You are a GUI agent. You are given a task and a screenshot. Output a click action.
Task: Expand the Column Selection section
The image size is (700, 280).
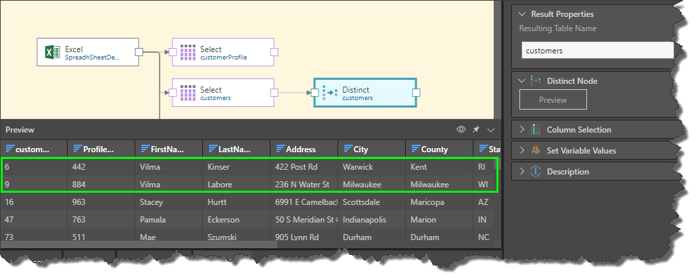click(x=521, y=130)
